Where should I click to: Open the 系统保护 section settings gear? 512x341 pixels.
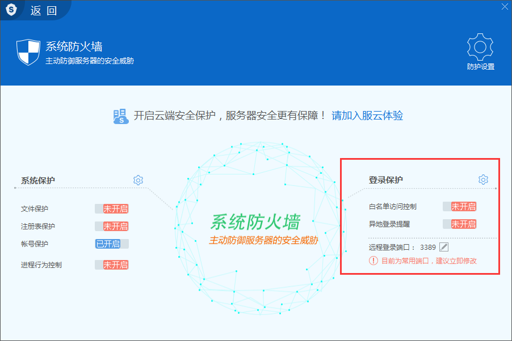click(x=137, y=180)
